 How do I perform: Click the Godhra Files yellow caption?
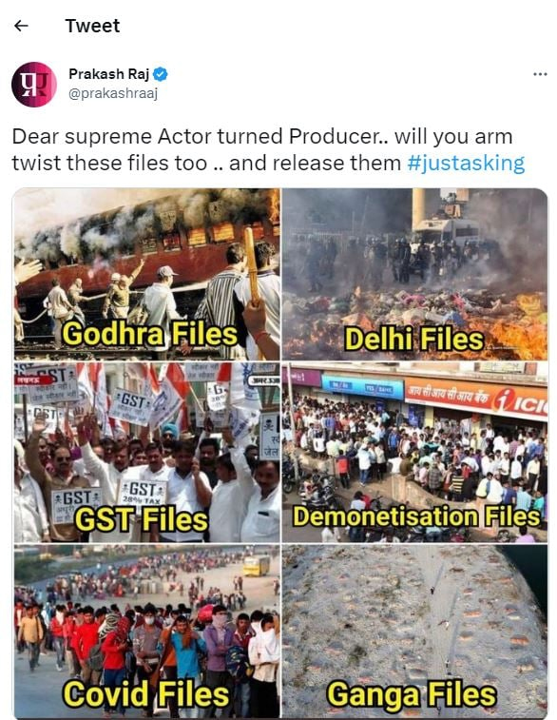(x=149, y=334)
